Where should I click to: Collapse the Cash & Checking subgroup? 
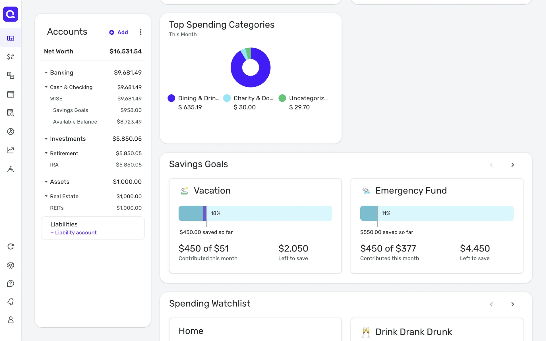click(x=46, y=87)
